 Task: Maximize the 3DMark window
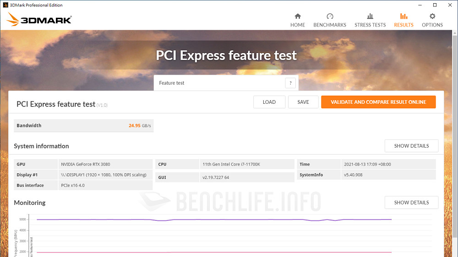coord(435,5)
